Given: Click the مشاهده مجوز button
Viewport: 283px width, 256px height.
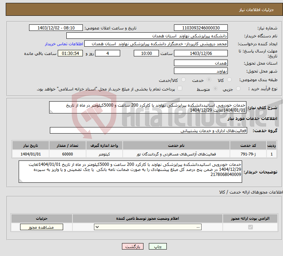Looking at the screenshot, I should 42,227.
